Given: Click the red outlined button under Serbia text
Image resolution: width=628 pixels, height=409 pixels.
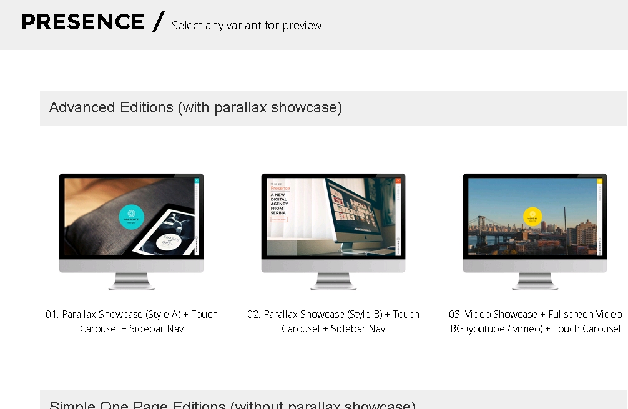Looking at the screenshot, I should click(278, 220).
